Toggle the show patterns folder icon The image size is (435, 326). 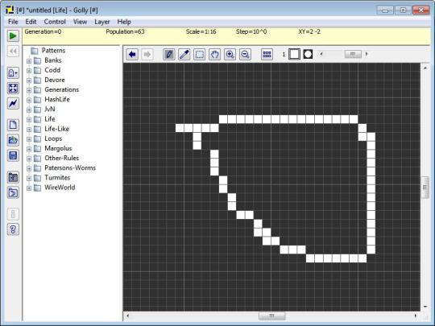tap(13, 177)
